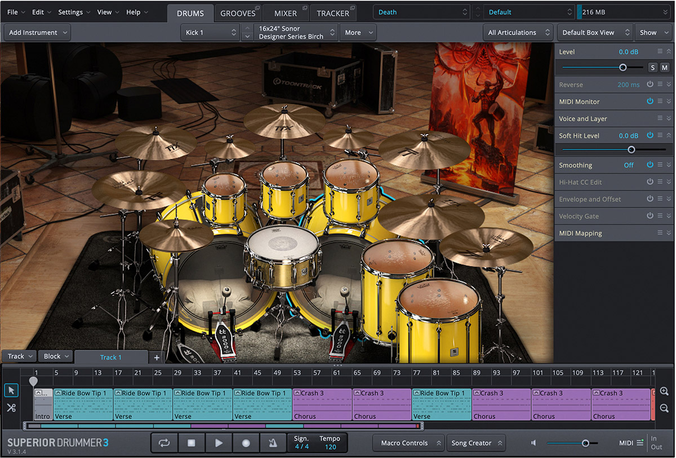Mute the instrument with M button

pyautogui.click(x=665, y=68)
